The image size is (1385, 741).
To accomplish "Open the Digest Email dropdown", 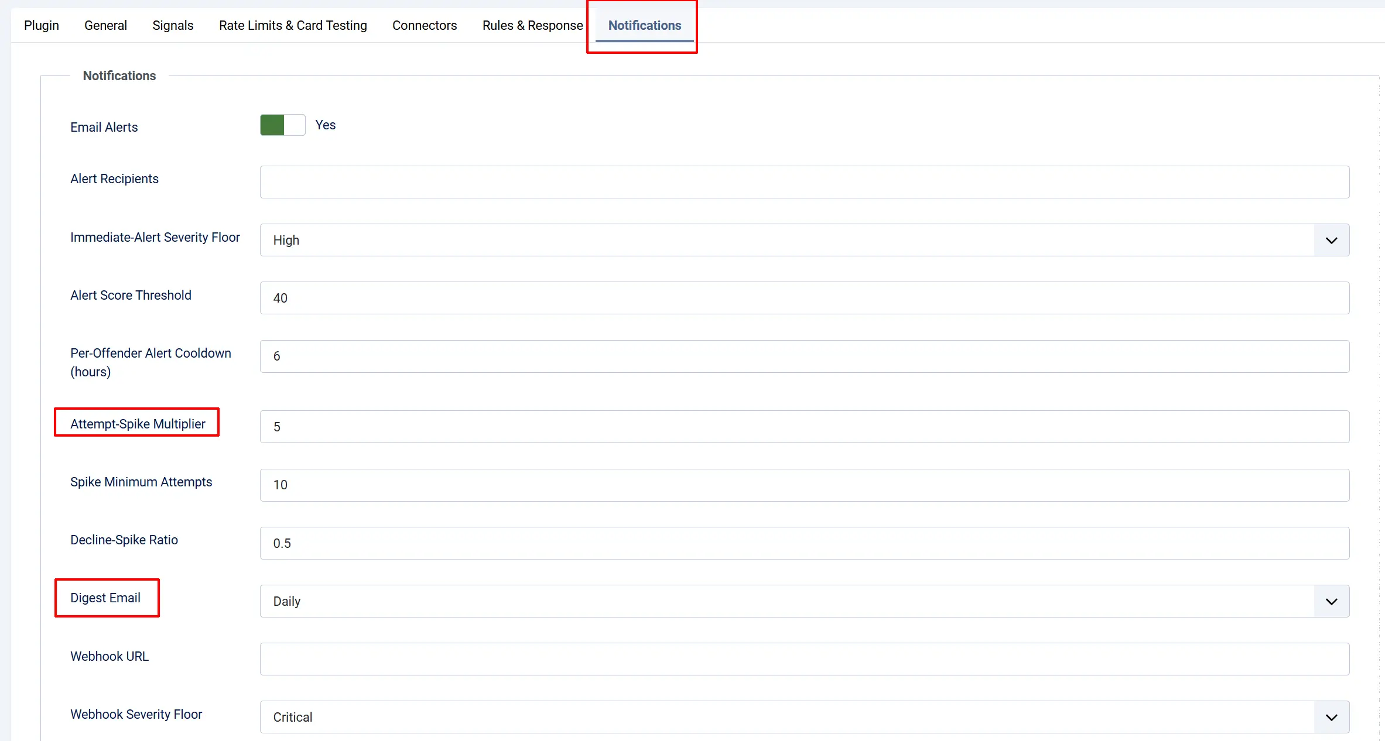I will [805, 601].
